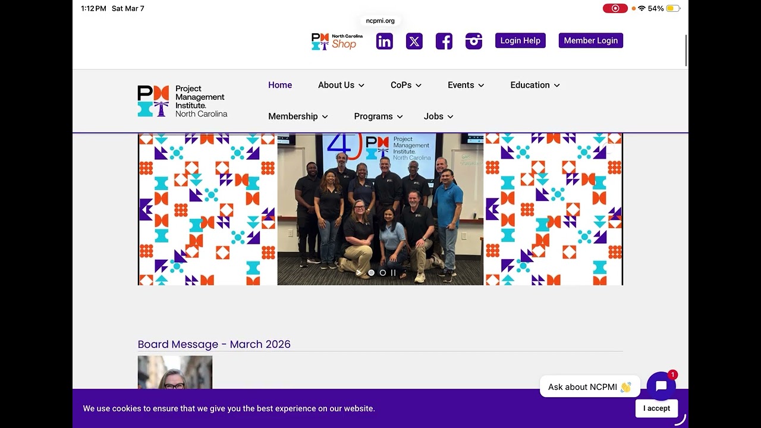This screenshot has width=761, height=428.
Task: Tap the Sat Mar 7 date
Action: (x=128, y=8)
